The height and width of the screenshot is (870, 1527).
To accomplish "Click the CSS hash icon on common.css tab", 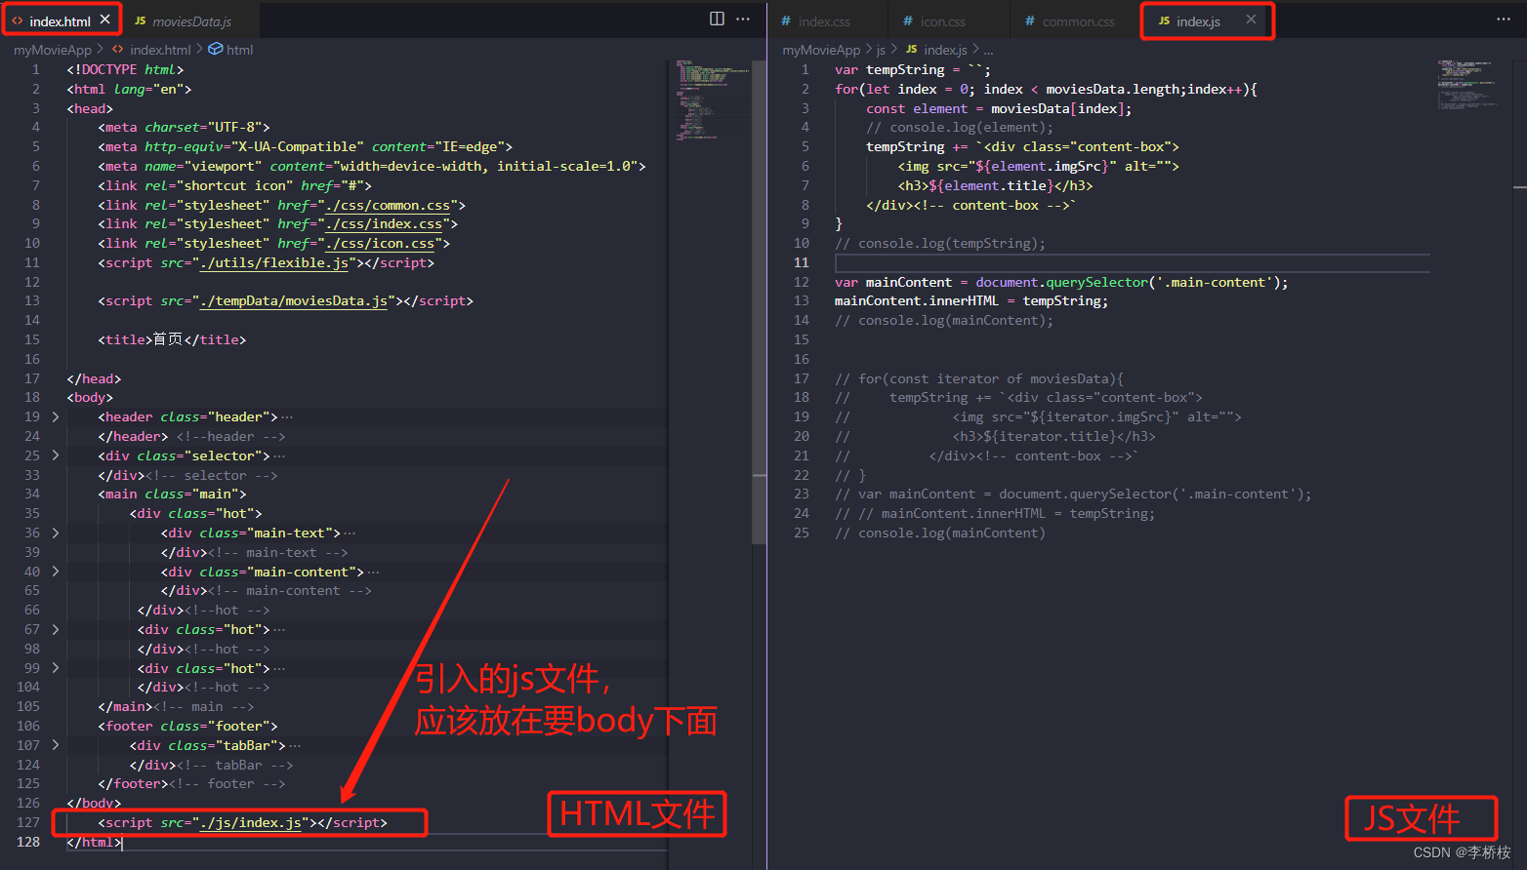I will (x=1030, y=20).
